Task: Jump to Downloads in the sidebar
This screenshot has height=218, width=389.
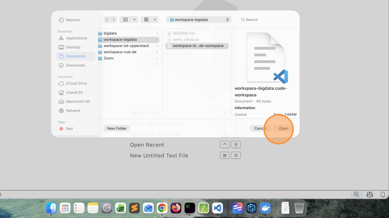Action: [75, 65]
